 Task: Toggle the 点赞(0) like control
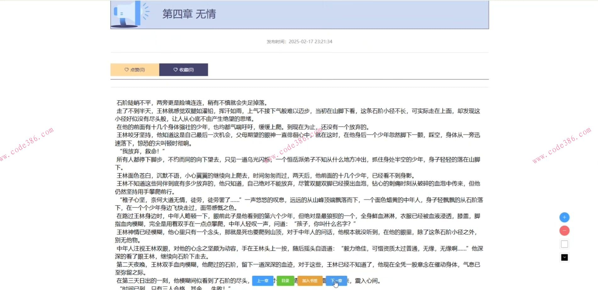click(134, 70)
